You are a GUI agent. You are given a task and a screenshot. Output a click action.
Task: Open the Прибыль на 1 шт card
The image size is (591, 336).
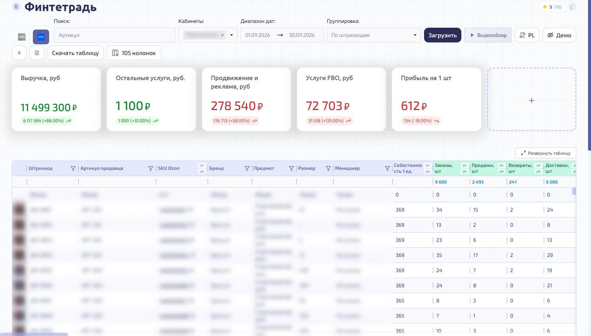coord(437,99)
